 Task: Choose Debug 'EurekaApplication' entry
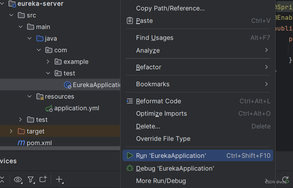pos(198,168)
